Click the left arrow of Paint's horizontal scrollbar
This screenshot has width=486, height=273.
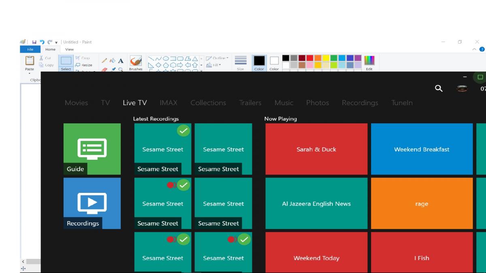[x=23, y=262]
